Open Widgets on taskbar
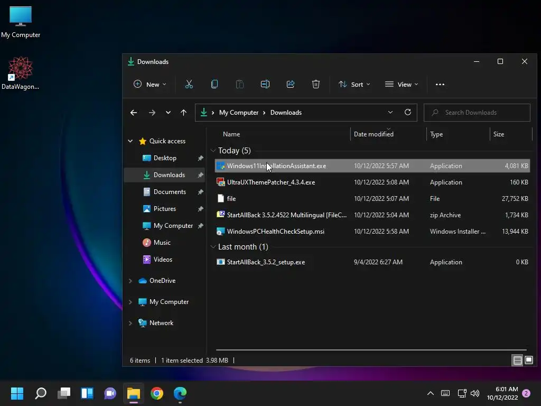The image size is (541, 406). click(87, 393)
